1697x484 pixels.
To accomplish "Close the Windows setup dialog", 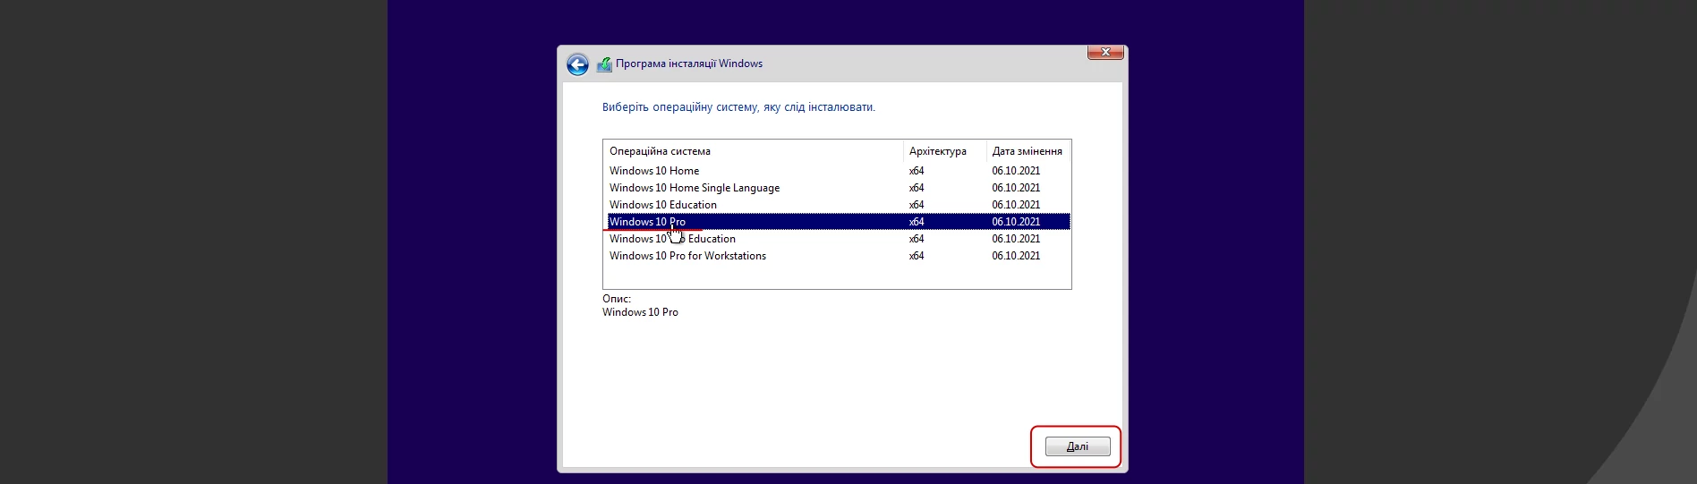I will (x=1105, y=53).
